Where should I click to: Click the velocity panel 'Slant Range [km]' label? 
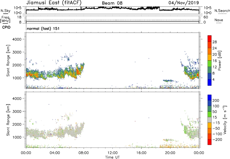8,120
